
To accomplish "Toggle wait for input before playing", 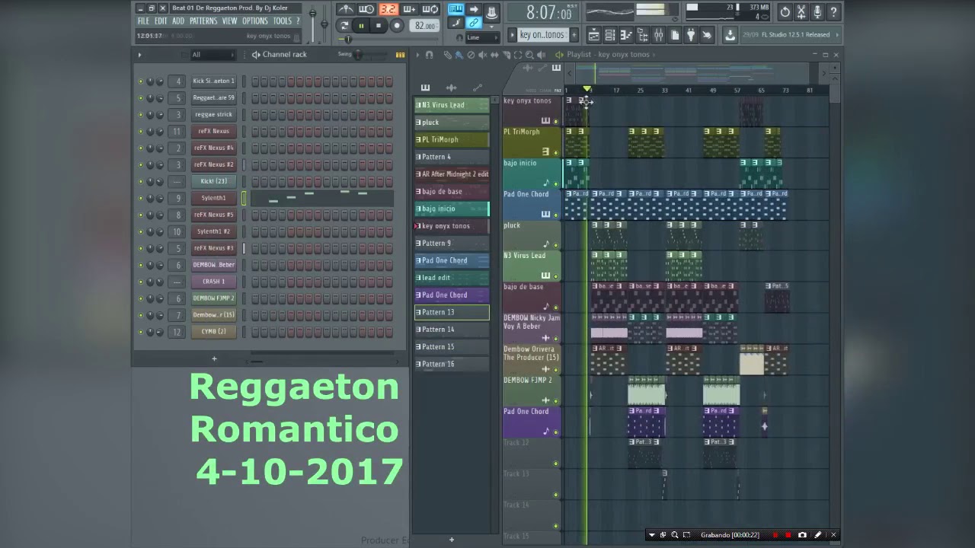I will point(366,9).
